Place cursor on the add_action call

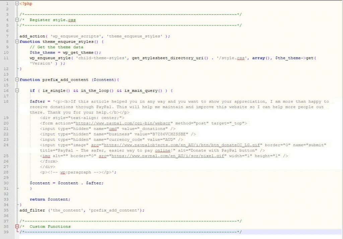[x=32, y=36]
